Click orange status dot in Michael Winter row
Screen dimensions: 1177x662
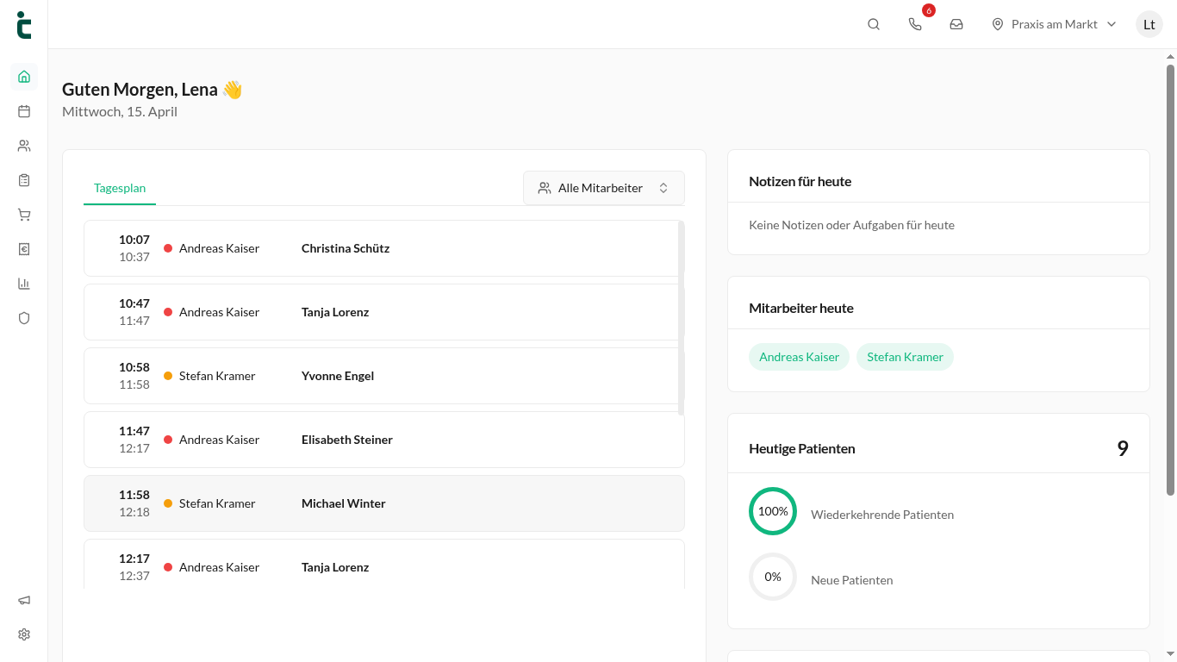(168, 503)
